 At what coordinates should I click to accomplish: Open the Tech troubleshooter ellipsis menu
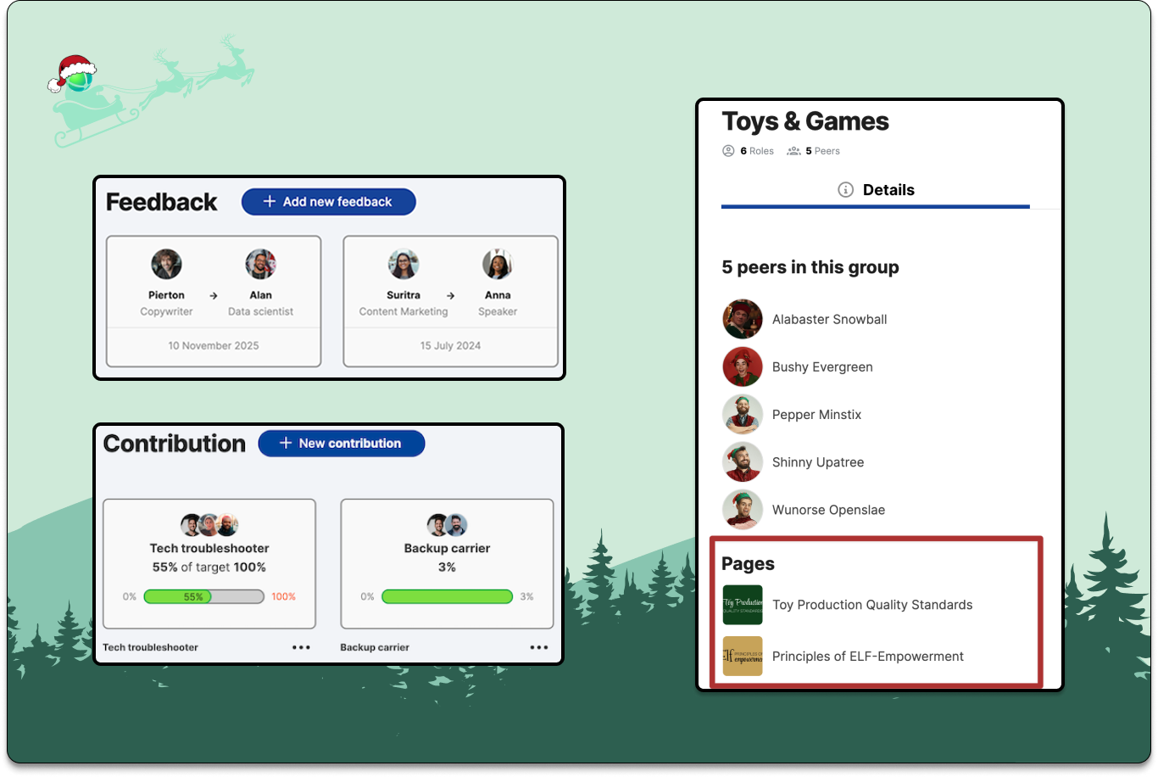(x=301, y=646)
